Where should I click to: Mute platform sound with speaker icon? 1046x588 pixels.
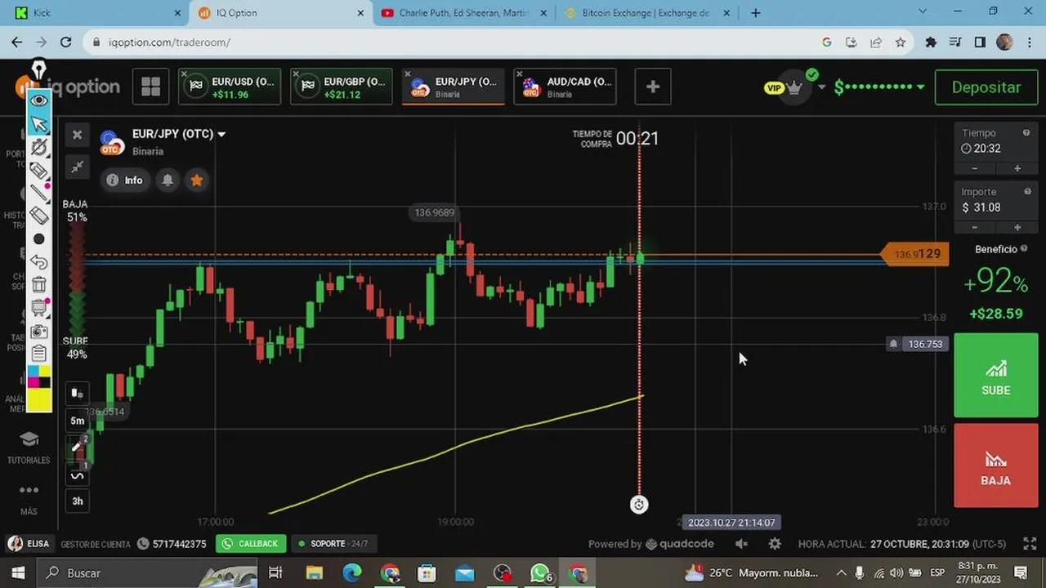click(x=741, y=544)
